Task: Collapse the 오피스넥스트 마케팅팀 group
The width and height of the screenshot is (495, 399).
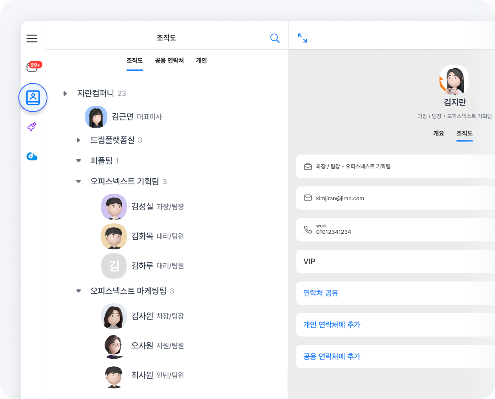Action: (x=78, y=291)
